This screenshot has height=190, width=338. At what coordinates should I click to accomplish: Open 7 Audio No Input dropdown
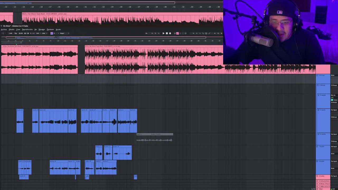tap(334, 146)
